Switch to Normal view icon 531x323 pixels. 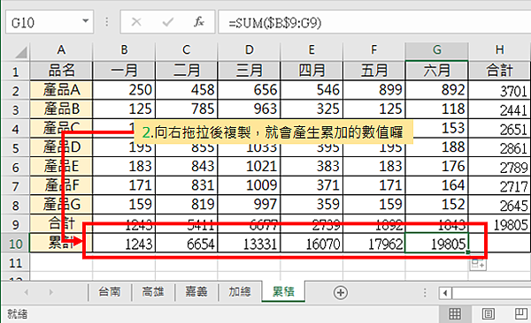[455, 314]
